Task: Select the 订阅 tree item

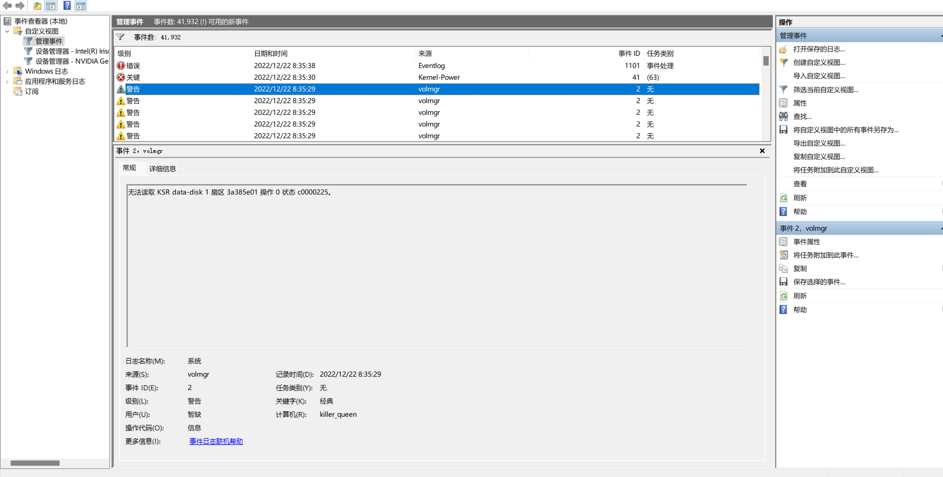Action: coord(32,91)
